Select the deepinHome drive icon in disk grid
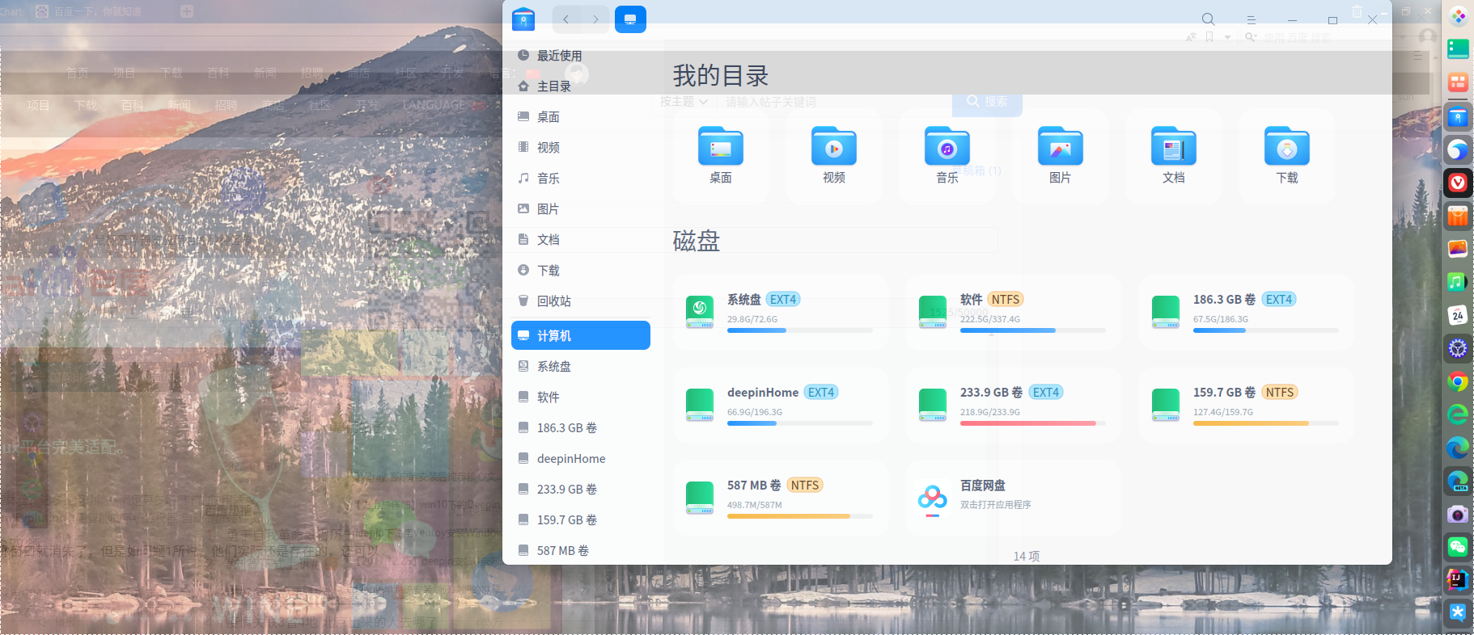 point(700,405)
